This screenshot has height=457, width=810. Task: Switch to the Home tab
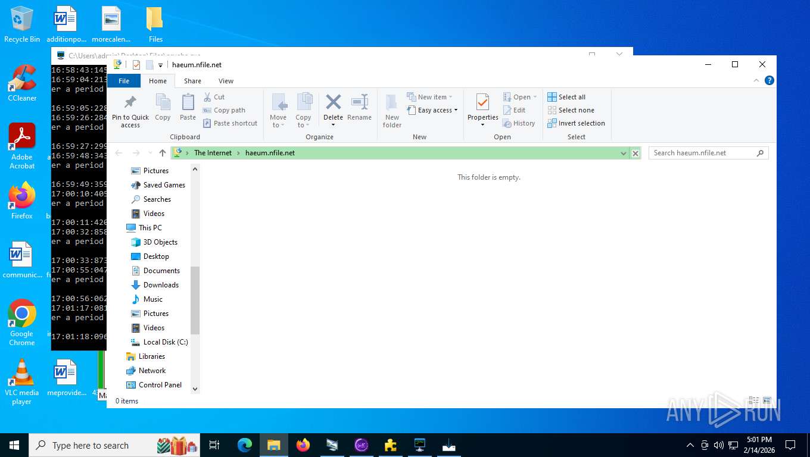tap(158, 81)
